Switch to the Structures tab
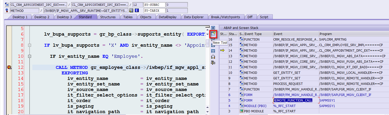Image resolution: width=389 pixels, height=115 pixels. [x=108, y=17]
